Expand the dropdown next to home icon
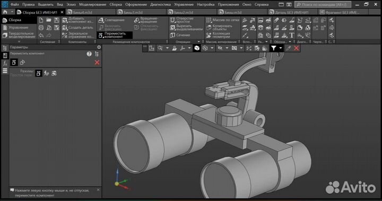382x201 pixels. [x=12, y=12]
